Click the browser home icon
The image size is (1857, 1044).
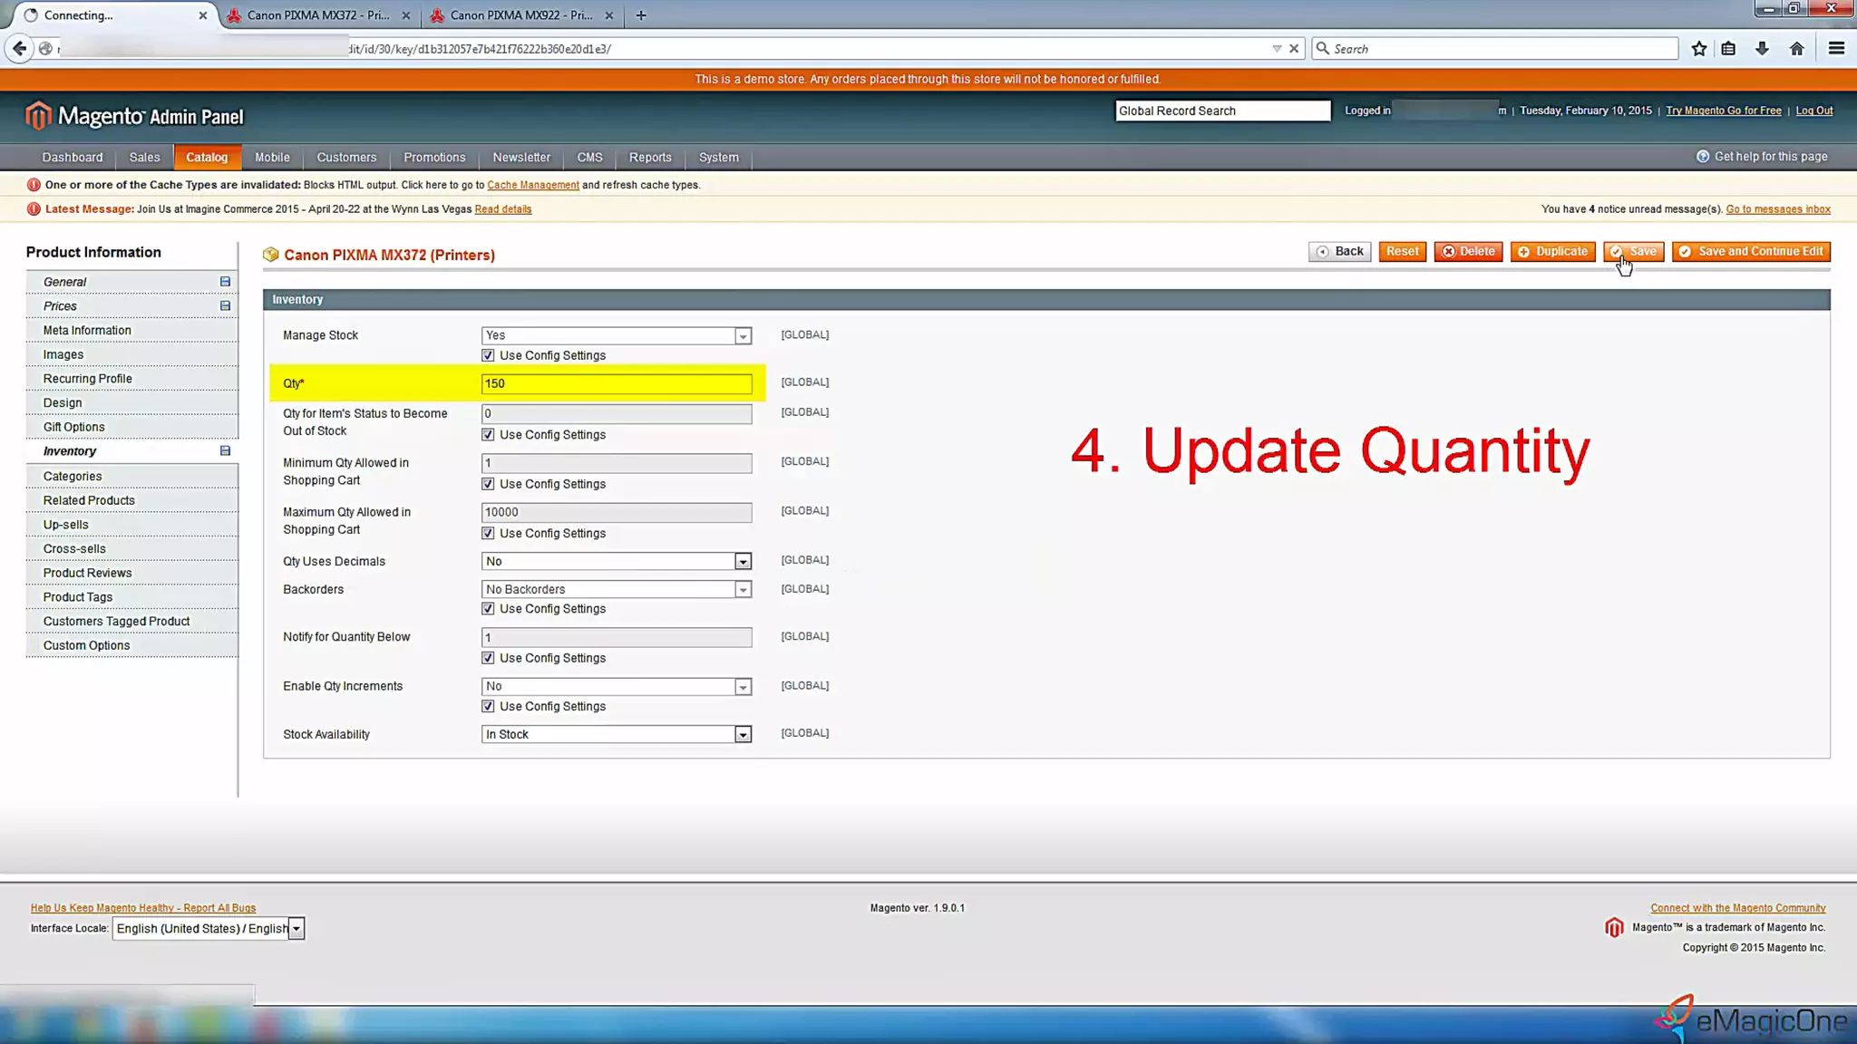click(1796, 49)
